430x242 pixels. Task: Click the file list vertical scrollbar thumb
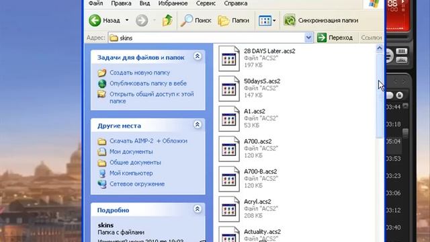(379, 95)
